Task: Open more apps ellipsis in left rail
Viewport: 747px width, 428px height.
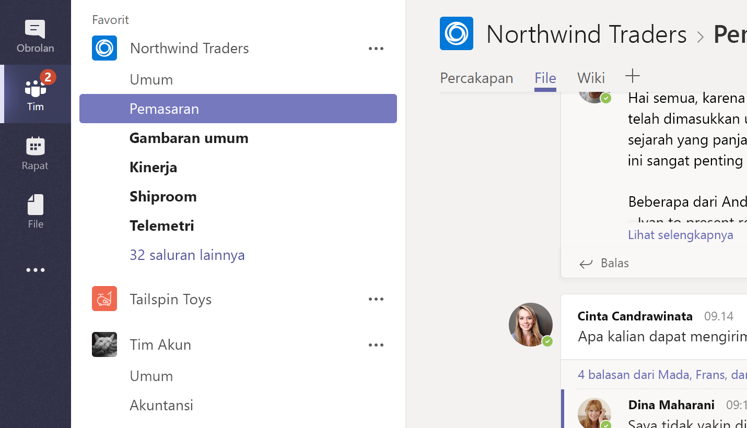Action: (x=36, y=270)
